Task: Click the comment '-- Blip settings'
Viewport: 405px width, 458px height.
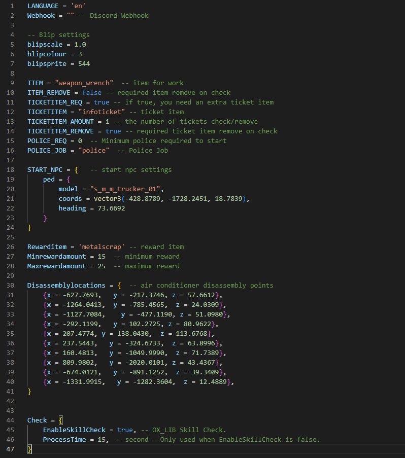Action: 58,35
